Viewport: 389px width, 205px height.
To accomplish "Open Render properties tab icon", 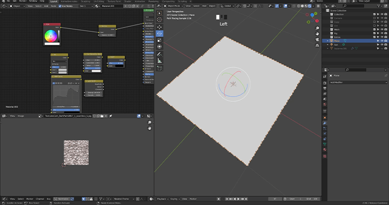I will [x=325, y=83].
